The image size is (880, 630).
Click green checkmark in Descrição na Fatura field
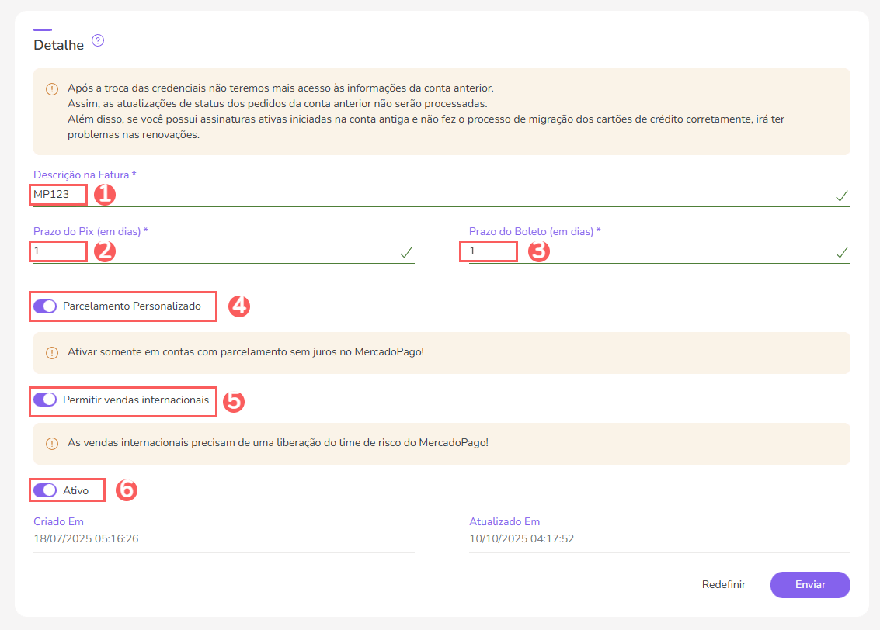coord(841,196)
